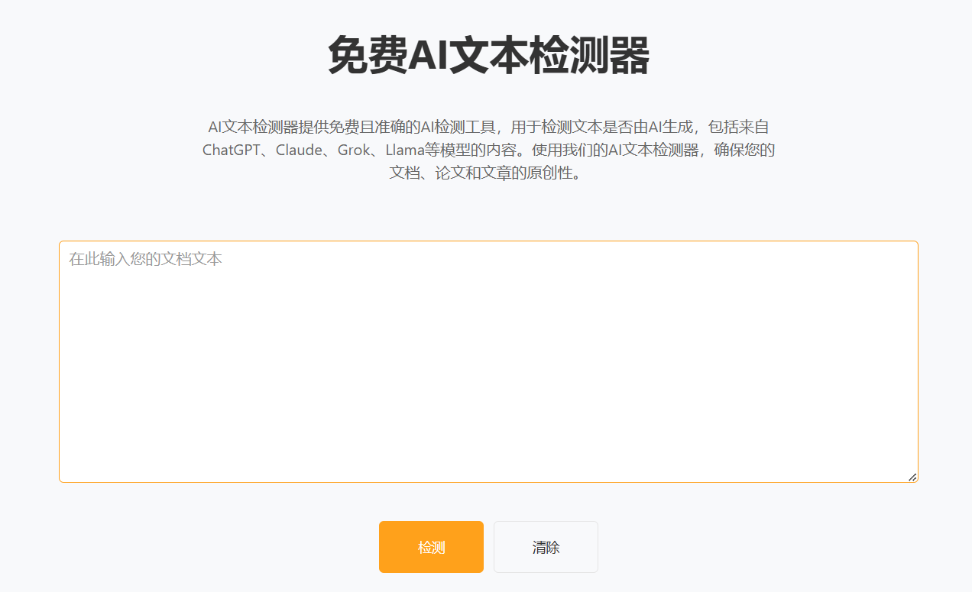Click the resize grip at textarea corner
Viewport: 972px width, 592px height.
point(912,477)
